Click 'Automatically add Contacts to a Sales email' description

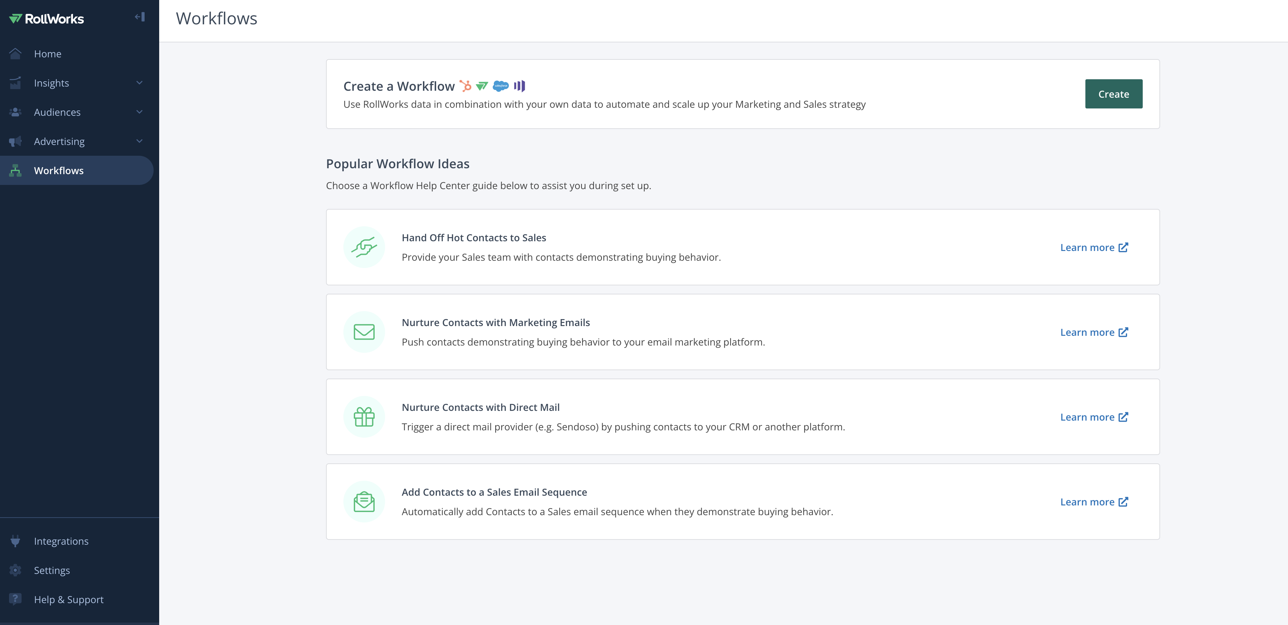coord(617,512)
